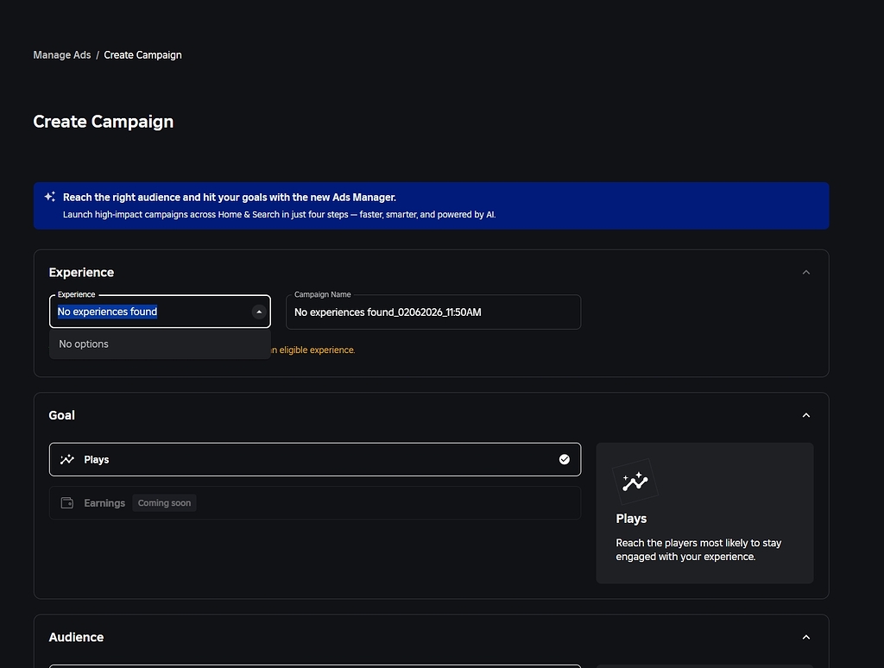Select the Plays goal option
This screenshot has height=668, width=884.
point(314,459)
